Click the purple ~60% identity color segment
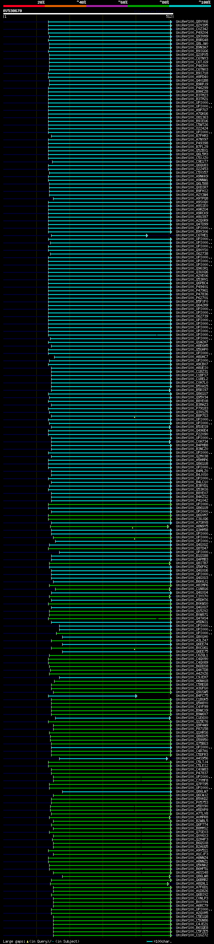This screenshot has height=944, width=214. click(x=107, y=6)
